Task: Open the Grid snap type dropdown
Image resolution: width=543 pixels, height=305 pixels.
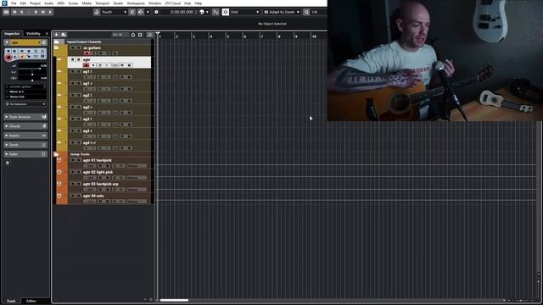Action: (245, 12)
